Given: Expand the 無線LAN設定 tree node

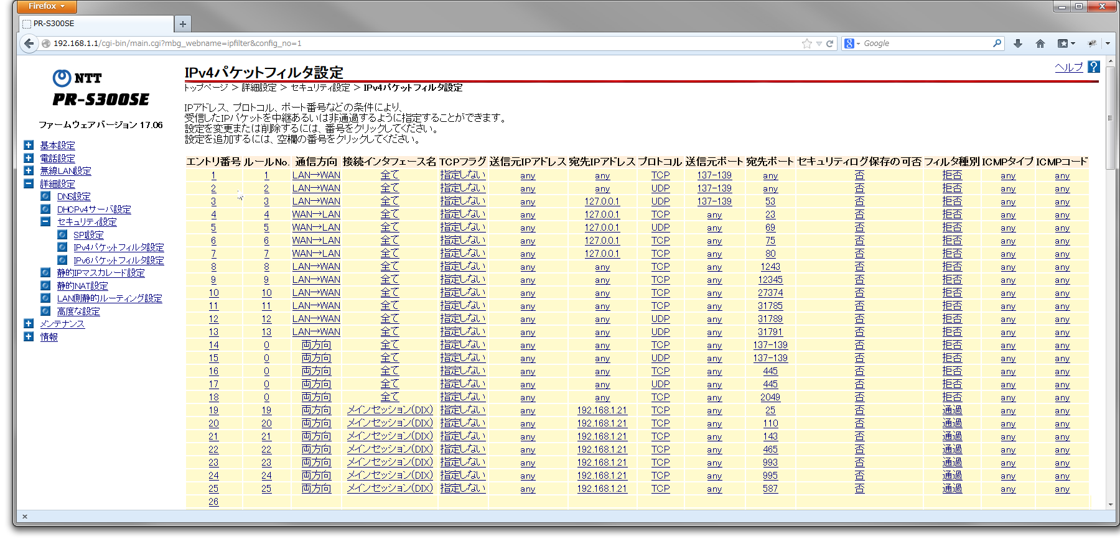Looking at the screenshot, I should 29,171.
